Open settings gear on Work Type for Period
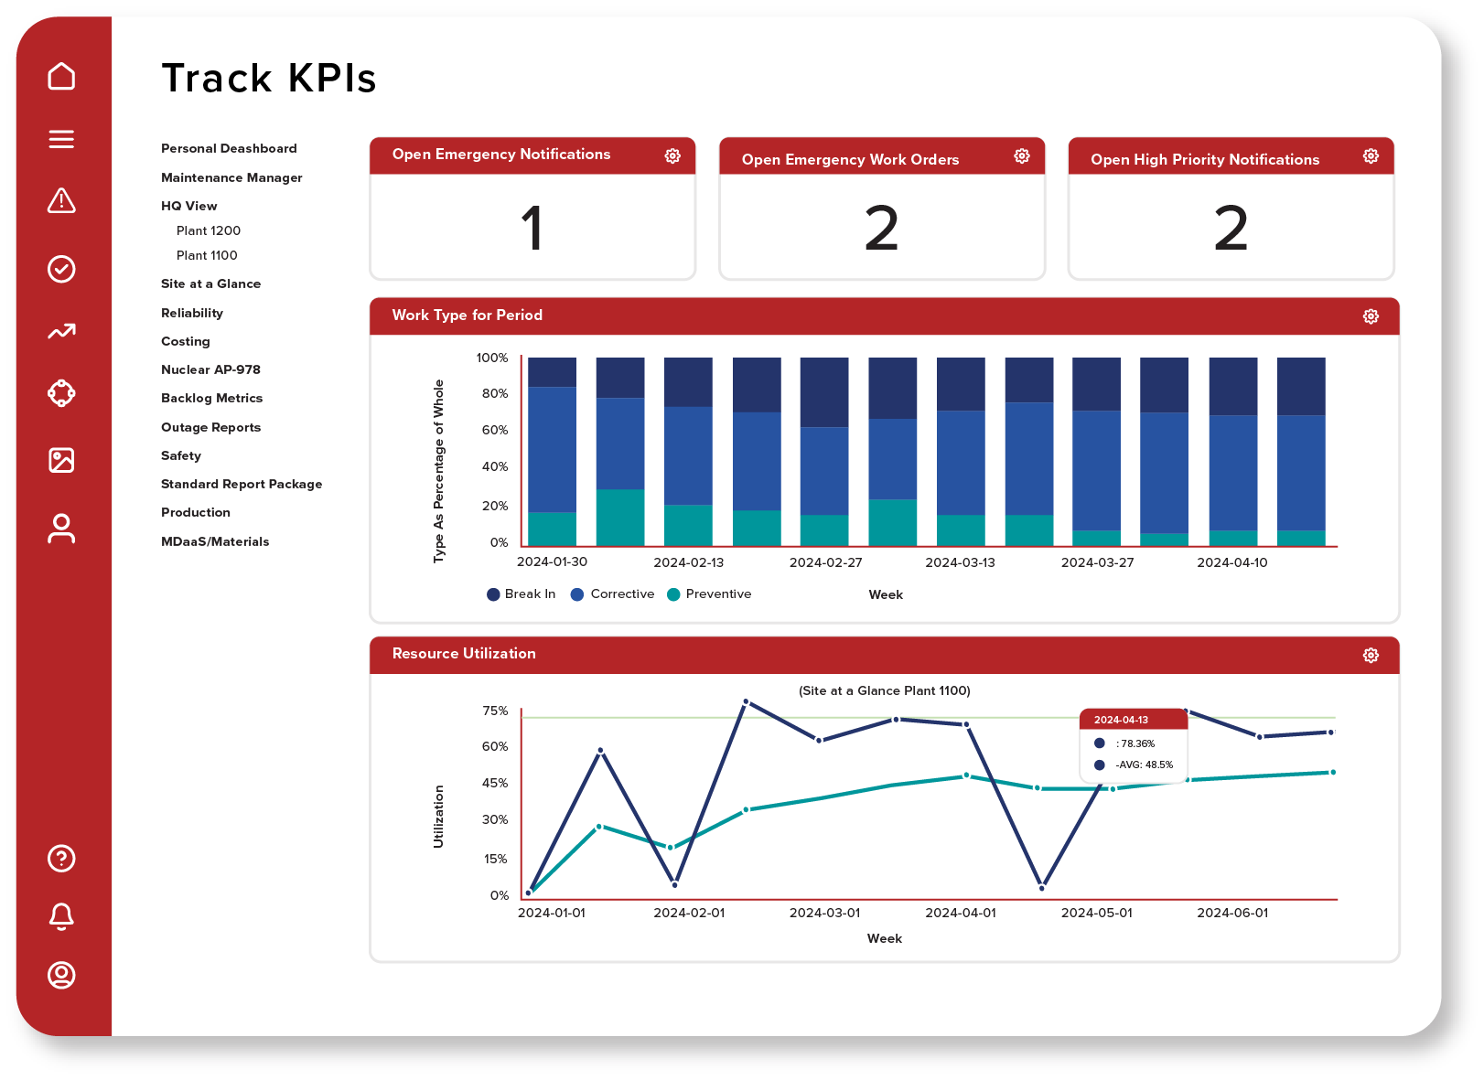The height and width of the screenshot is (1080, 1484). (1370, 315)
